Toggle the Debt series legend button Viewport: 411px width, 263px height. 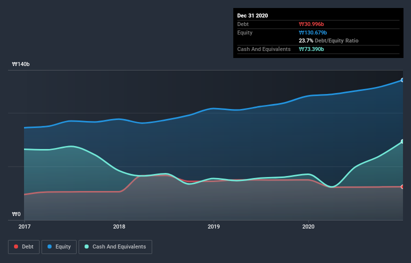(x=24, y=247)
